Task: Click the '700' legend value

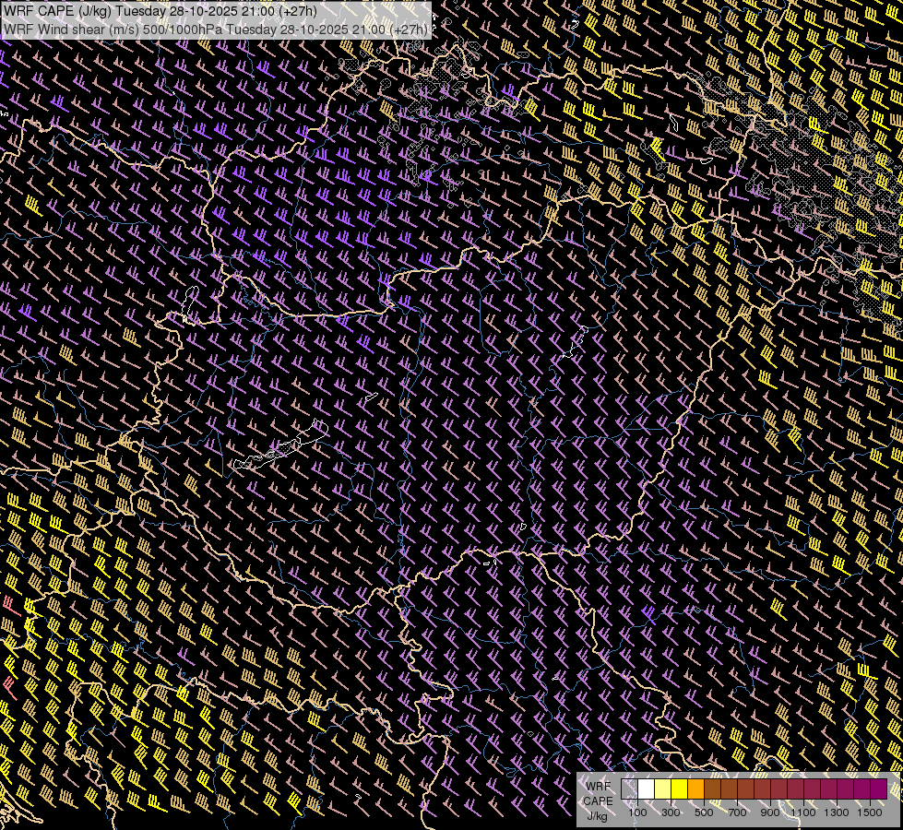Action: point(737,812)
